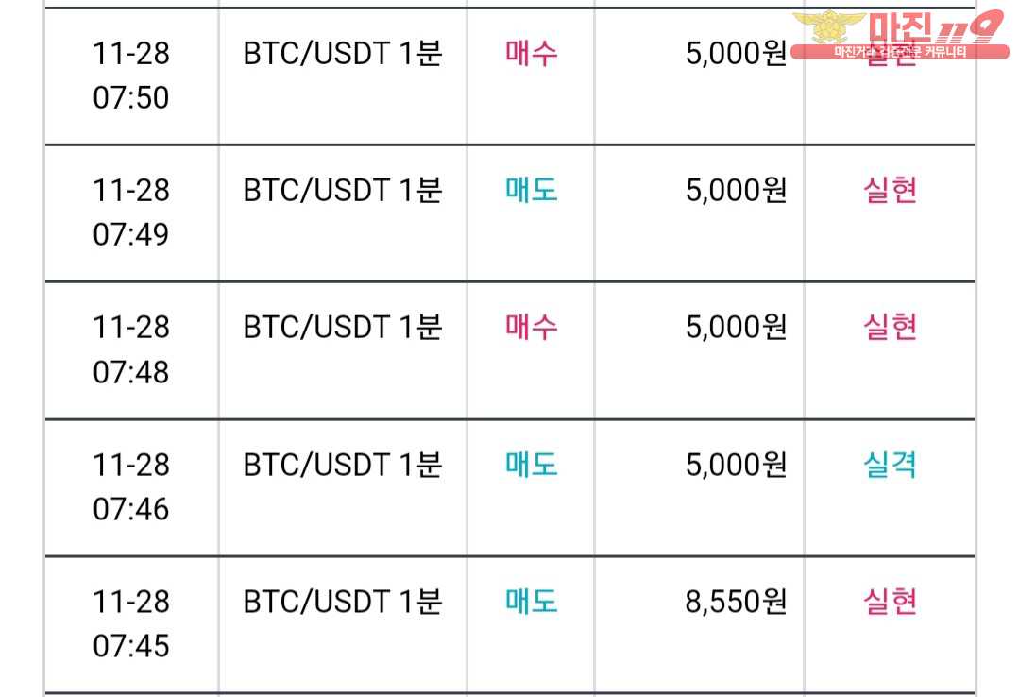This screenshot has width=1020, height=697.
Task: Select the 11-28 07:50 date cell
Action: click(x=131, y=76)
